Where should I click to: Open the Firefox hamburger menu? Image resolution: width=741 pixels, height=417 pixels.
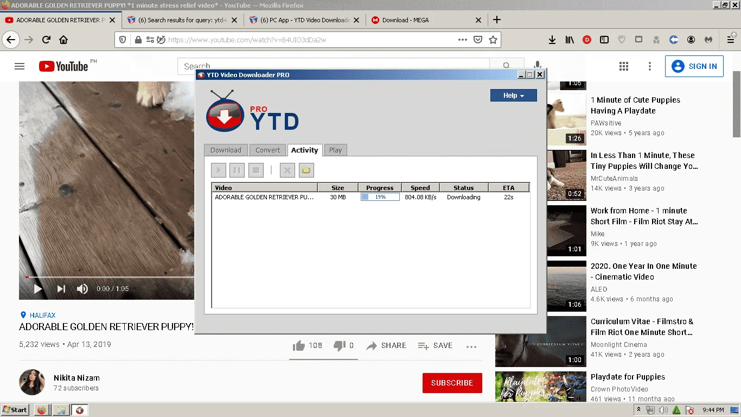731,40
